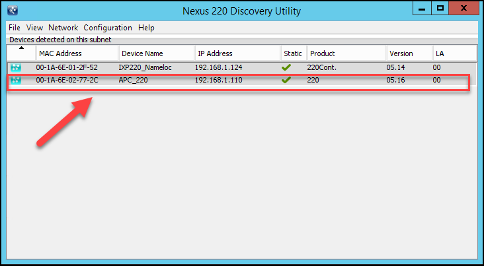Click LA value 00 in IXP220_Nameloc row
484x266 pixels.
coord(437,67)
